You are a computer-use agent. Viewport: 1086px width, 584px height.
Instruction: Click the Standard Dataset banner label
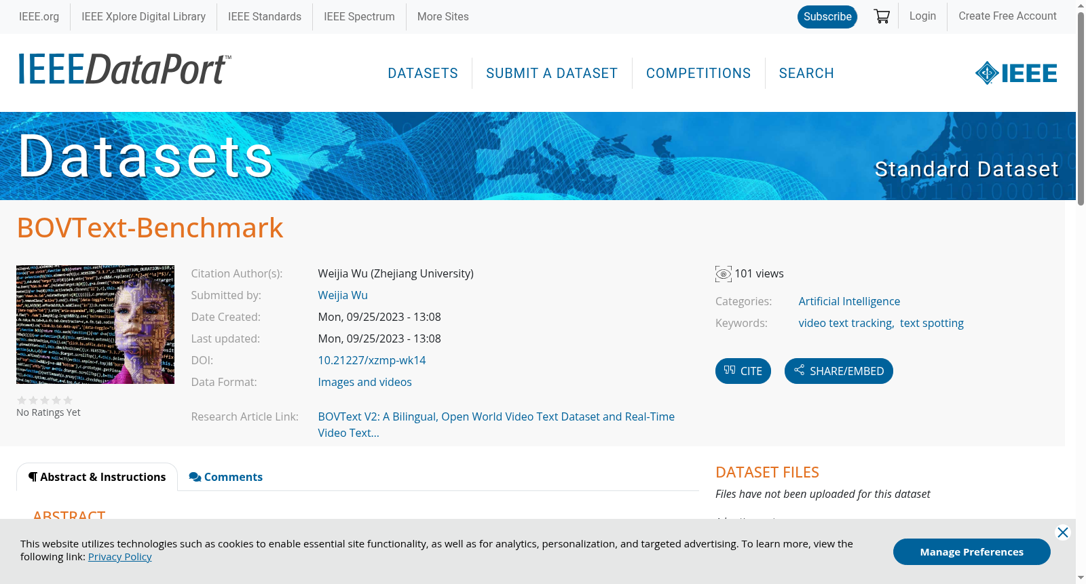[x=967, y=169]
